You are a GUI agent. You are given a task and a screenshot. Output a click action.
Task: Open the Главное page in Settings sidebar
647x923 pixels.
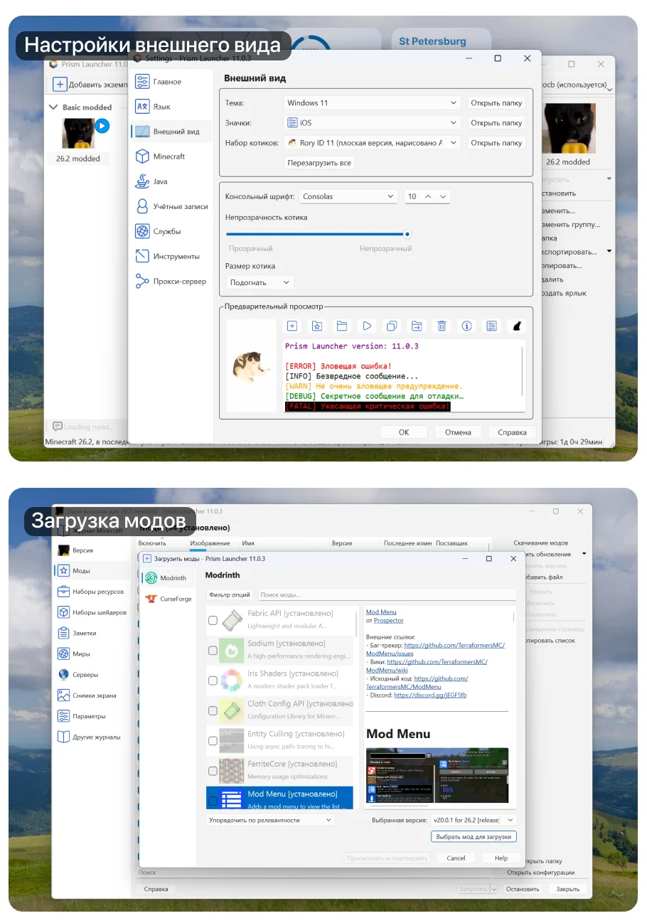(171, 82)
